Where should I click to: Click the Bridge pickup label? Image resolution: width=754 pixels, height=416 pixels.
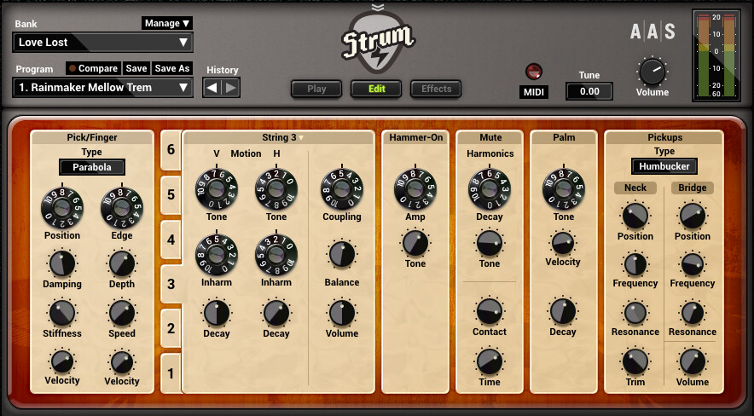point(693,188)
